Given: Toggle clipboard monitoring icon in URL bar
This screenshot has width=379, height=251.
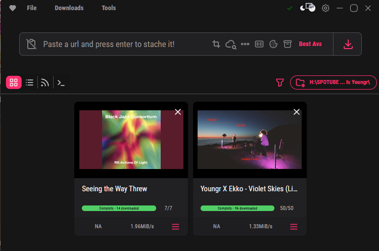Looking at the screenshot, I should 31,44.
